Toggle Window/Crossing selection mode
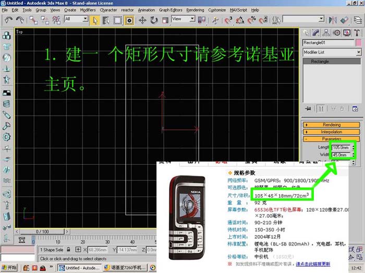Viewport: 365px width, 273px height. click(129, 20)
